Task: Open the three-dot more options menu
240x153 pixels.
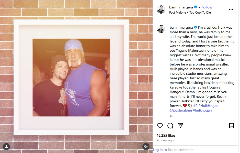Action: (231, 9)
